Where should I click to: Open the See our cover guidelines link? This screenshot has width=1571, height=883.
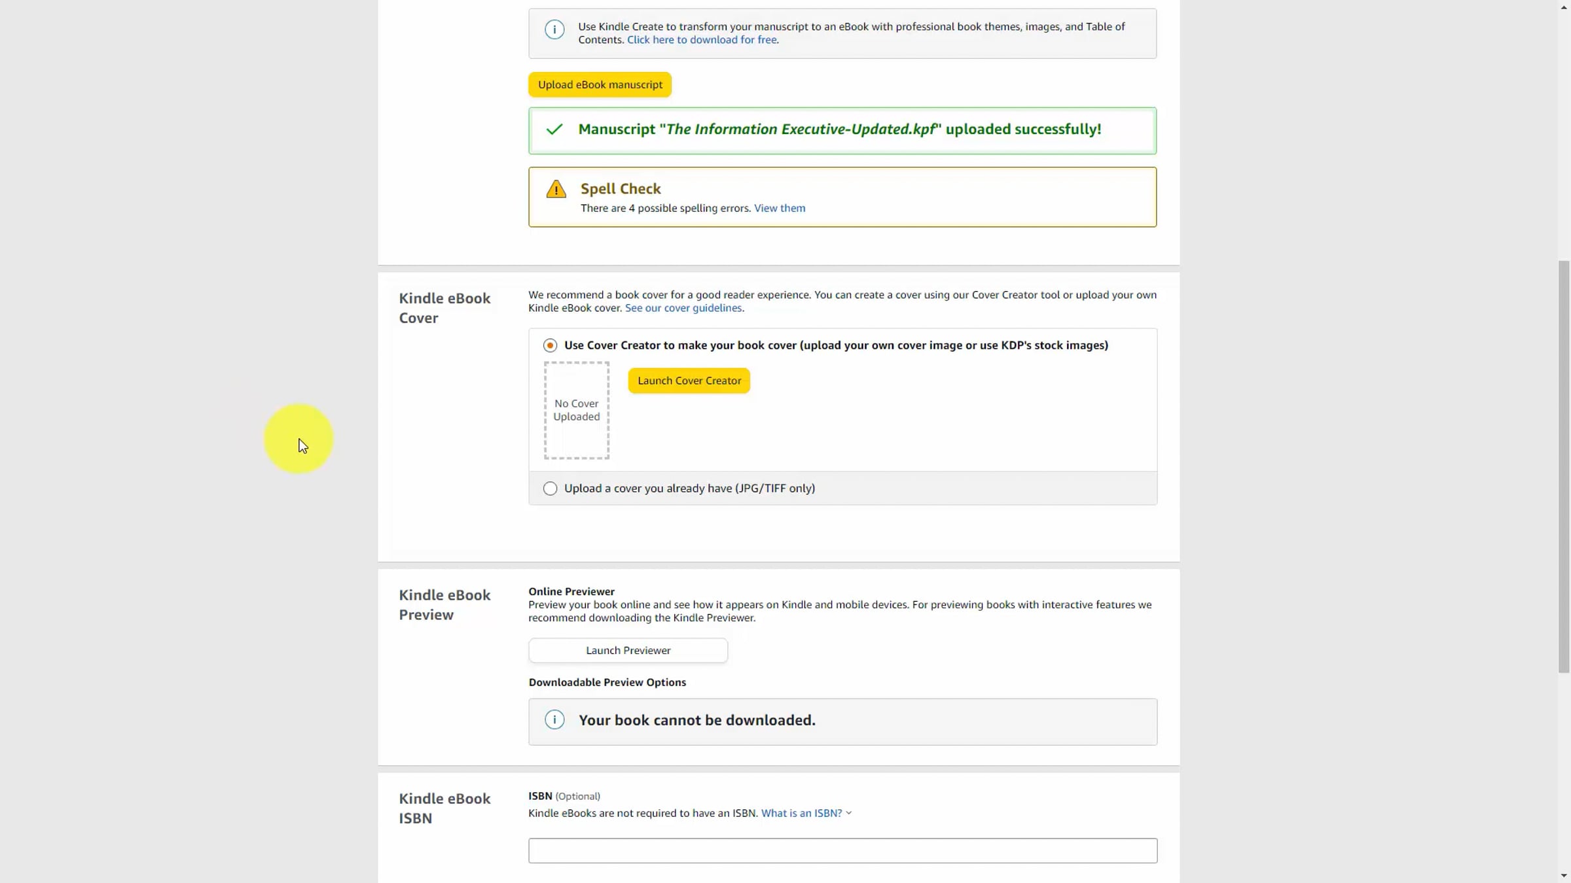(683, 308)
